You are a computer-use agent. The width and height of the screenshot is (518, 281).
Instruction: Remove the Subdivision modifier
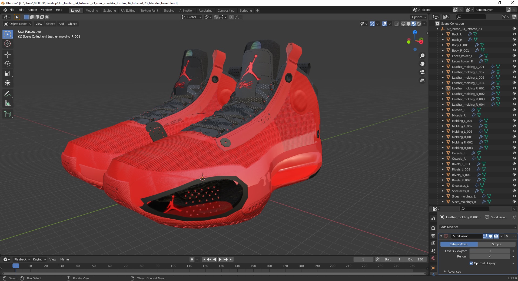point(507,236)
